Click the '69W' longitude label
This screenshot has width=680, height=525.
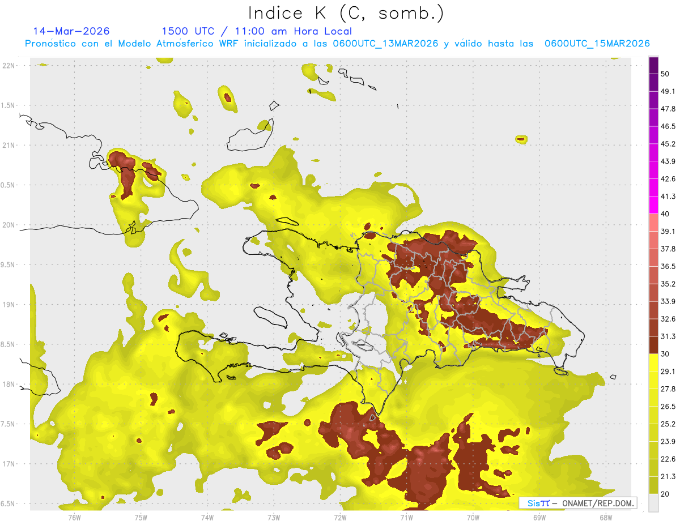(539, 517)
